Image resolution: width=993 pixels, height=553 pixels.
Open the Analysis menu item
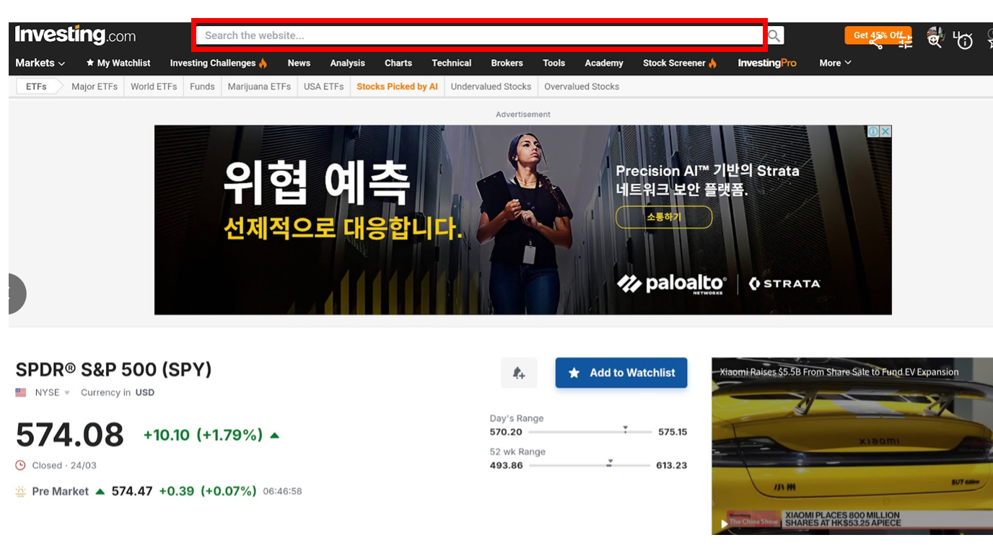pos(347,63)
